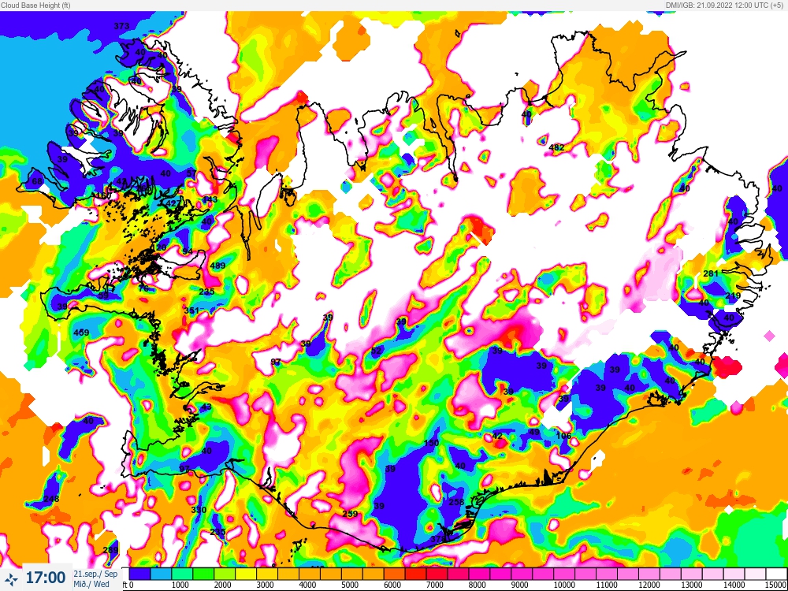Click the 'Mið./ Wed' weekday label
Image resolution: width=788 pixels, height=591 pixels.
click(90, 583)
